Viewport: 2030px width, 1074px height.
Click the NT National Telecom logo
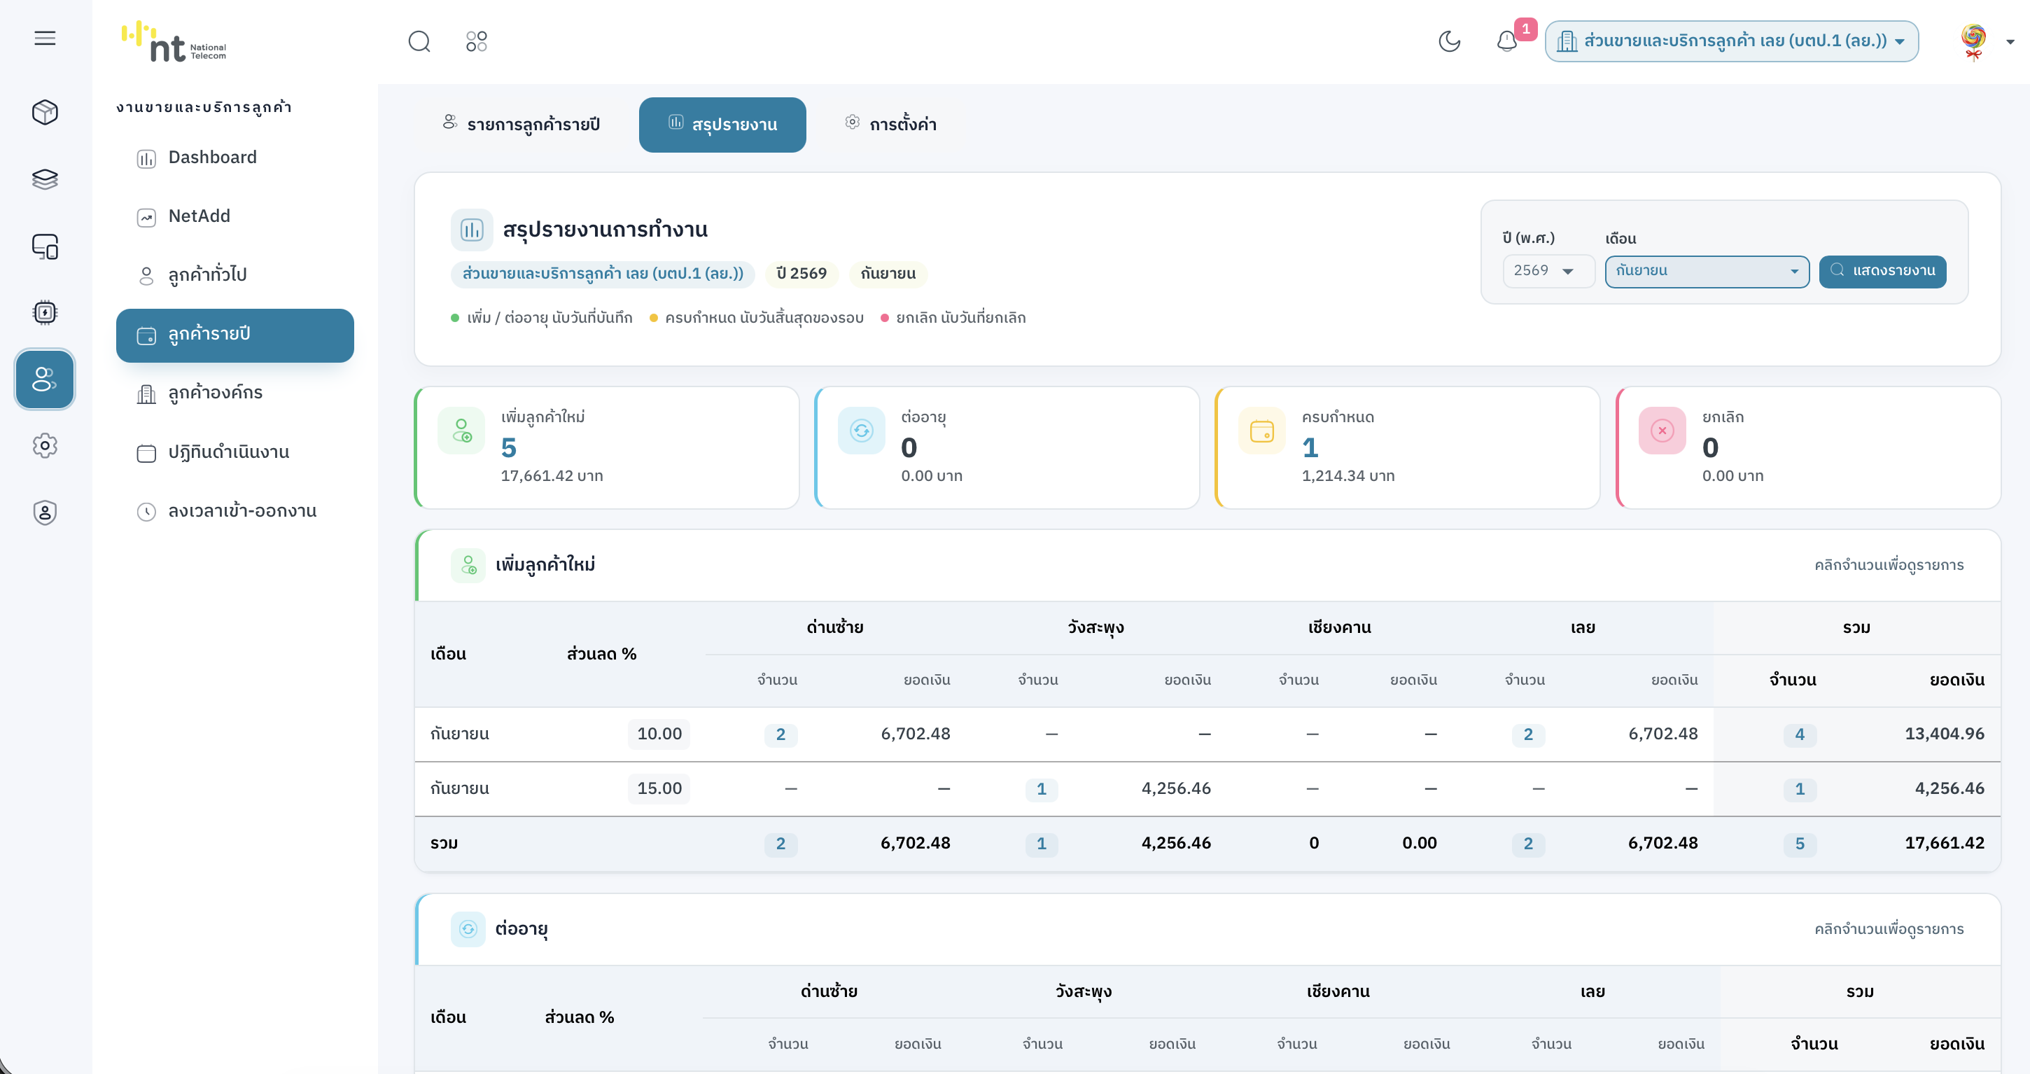174,41
